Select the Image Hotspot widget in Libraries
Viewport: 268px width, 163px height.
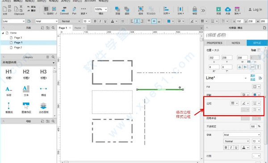click(26, 106)
